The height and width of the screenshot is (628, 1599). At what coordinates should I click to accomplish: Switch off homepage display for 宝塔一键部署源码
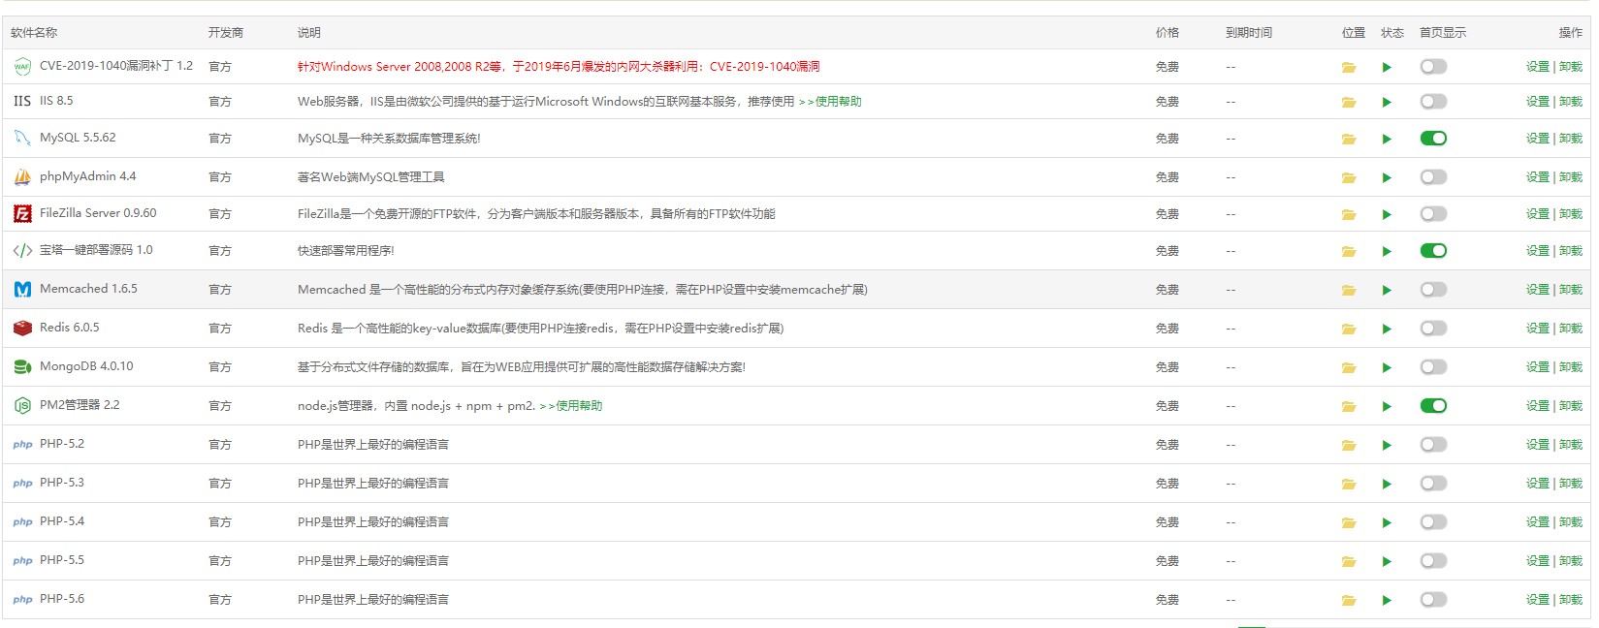[1433, 251]
